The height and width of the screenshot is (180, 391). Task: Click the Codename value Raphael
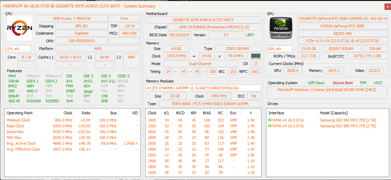pyautogui.click(x=82, y=33)
